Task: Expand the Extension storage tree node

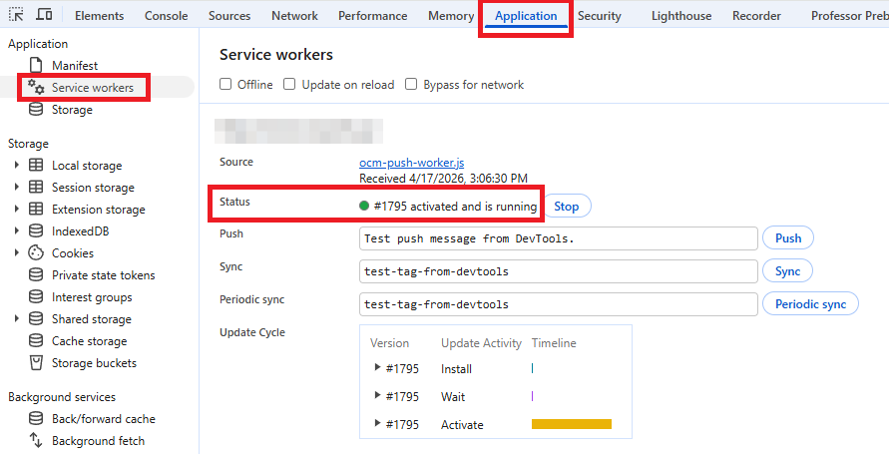Action: click(16, 210)
